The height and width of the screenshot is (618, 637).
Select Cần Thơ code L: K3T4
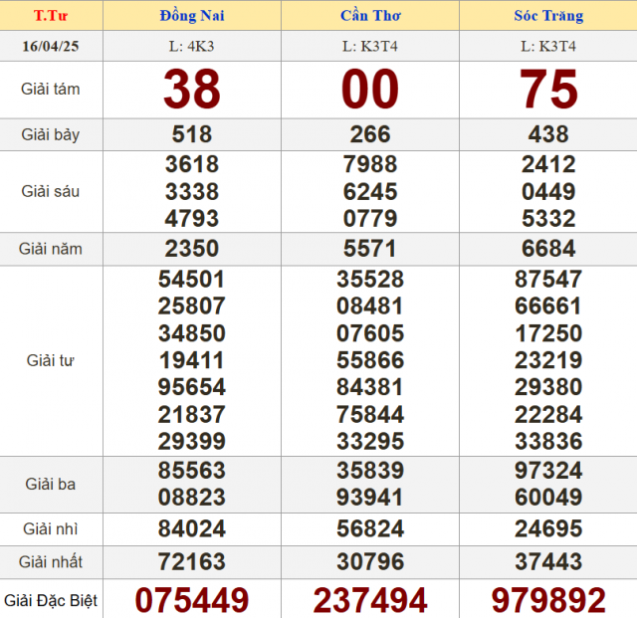370,47
